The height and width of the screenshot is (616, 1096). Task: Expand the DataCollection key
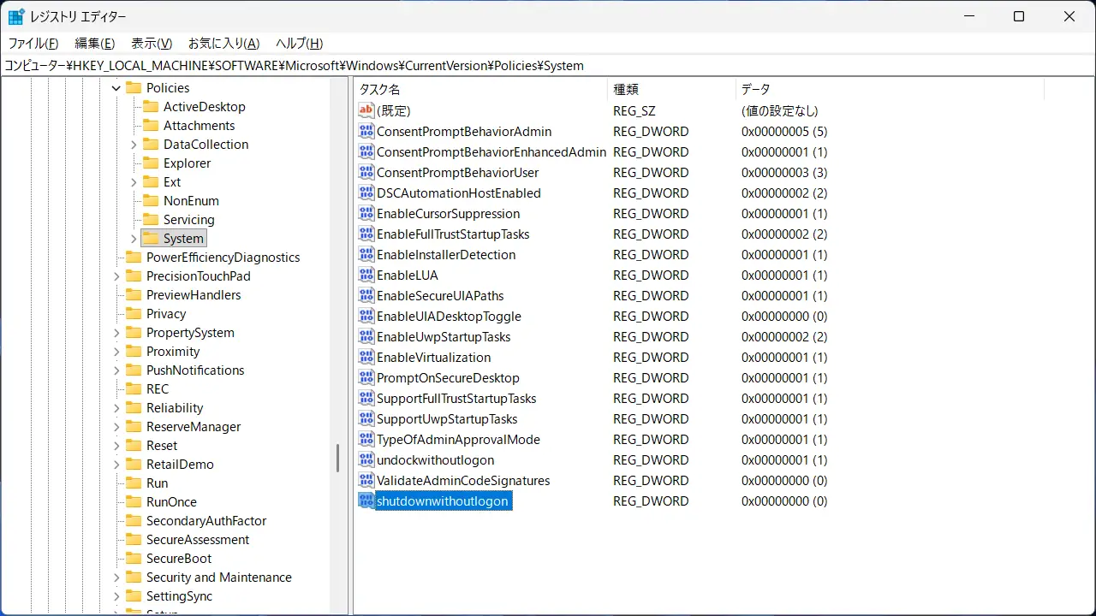coord(134,144)
